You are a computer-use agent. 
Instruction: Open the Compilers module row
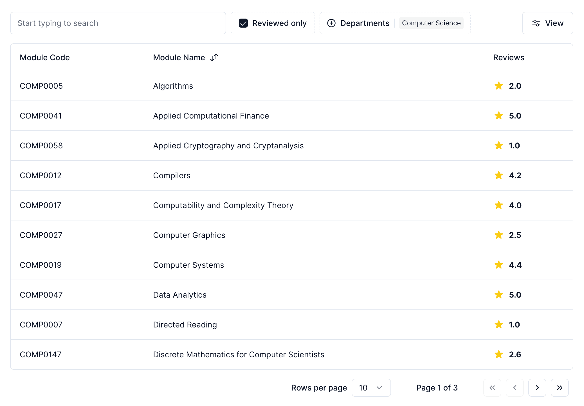coord(172,175)
